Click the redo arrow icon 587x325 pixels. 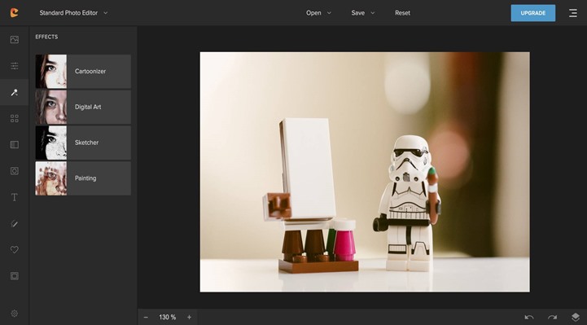coord(552,317)
